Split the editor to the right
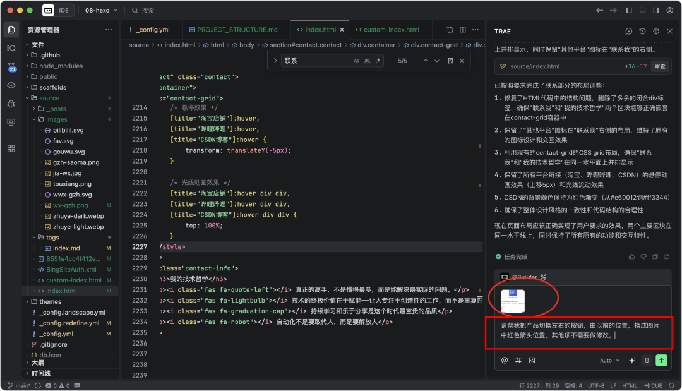Viewport: 682px width, 391px height. 463,30
